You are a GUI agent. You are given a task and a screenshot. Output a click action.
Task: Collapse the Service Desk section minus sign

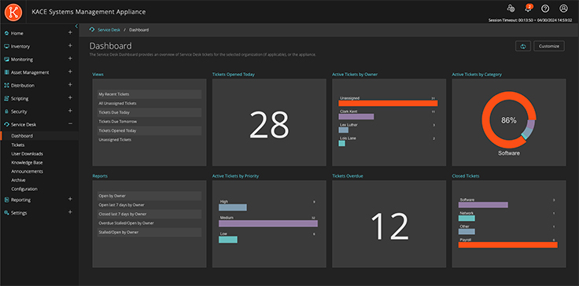point(70,124)
